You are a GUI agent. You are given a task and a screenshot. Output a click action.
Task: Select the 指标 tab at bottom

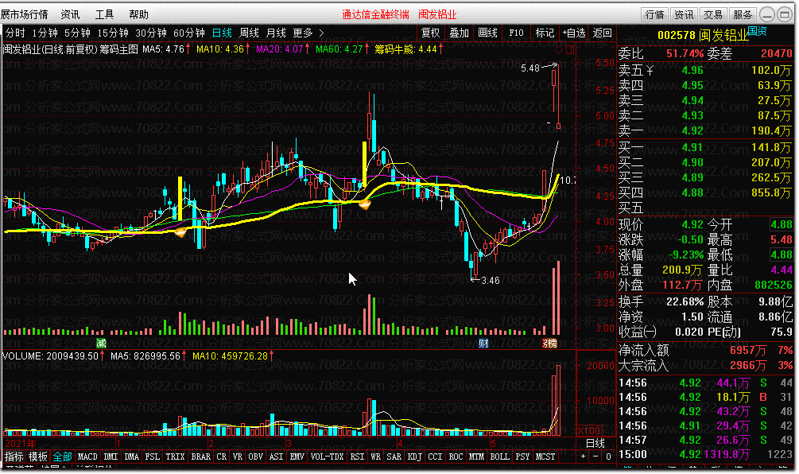(14, 457)
